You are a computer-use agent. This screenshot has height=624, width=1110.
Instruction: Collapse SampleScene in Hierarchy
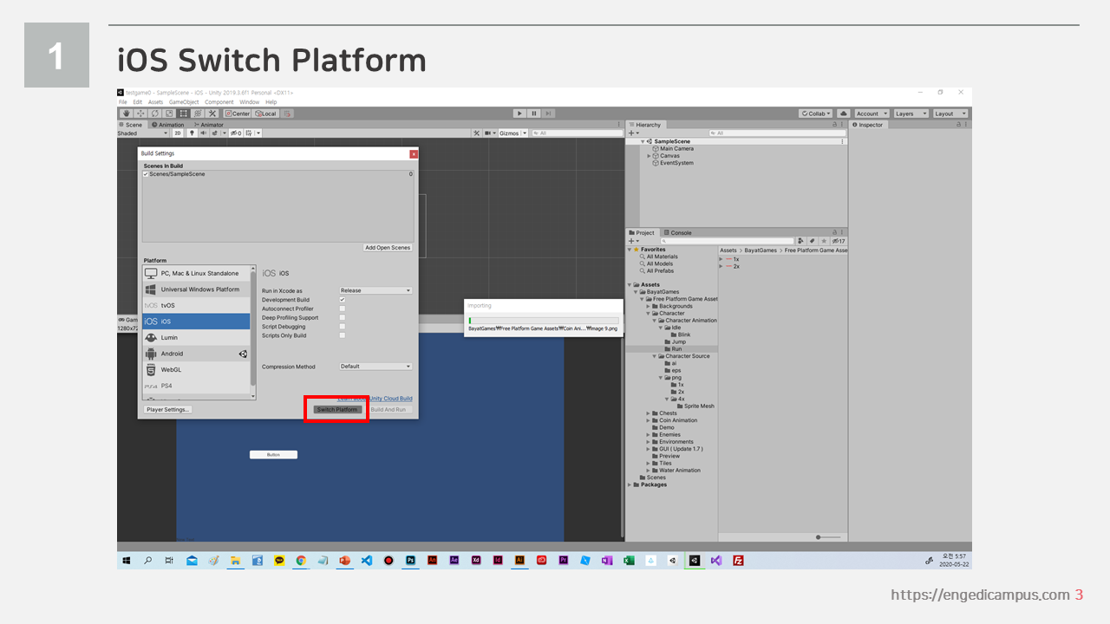(x=643, y=141)
